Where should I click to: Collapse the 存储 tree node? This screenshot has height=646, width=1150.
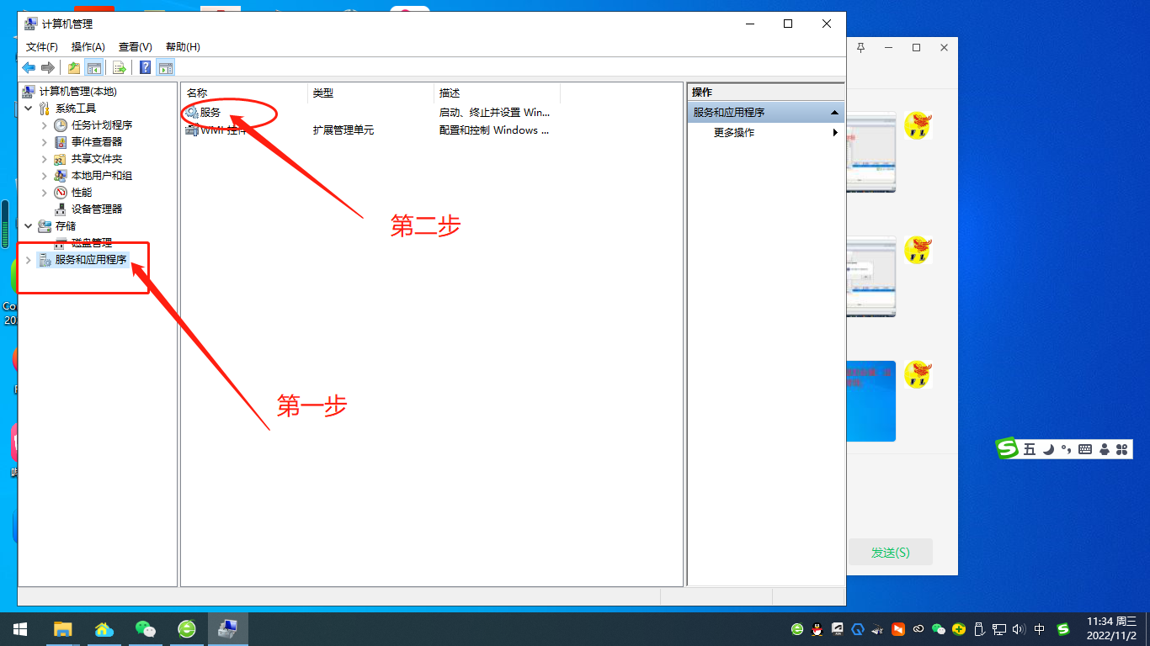coord(29,226)
